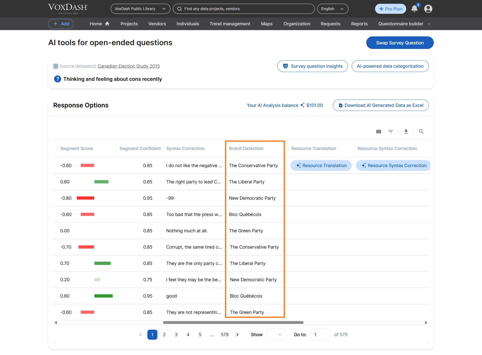Click Syntax Correction column header
482x355 pixels.
[x=185, y=149]
